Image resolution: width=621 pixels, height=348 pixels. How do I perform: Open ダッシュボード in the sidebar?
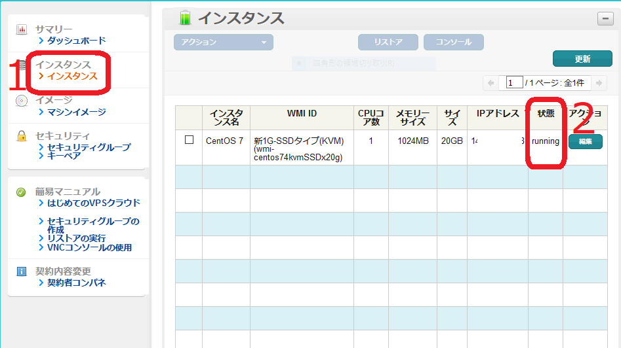pos(76,41)
